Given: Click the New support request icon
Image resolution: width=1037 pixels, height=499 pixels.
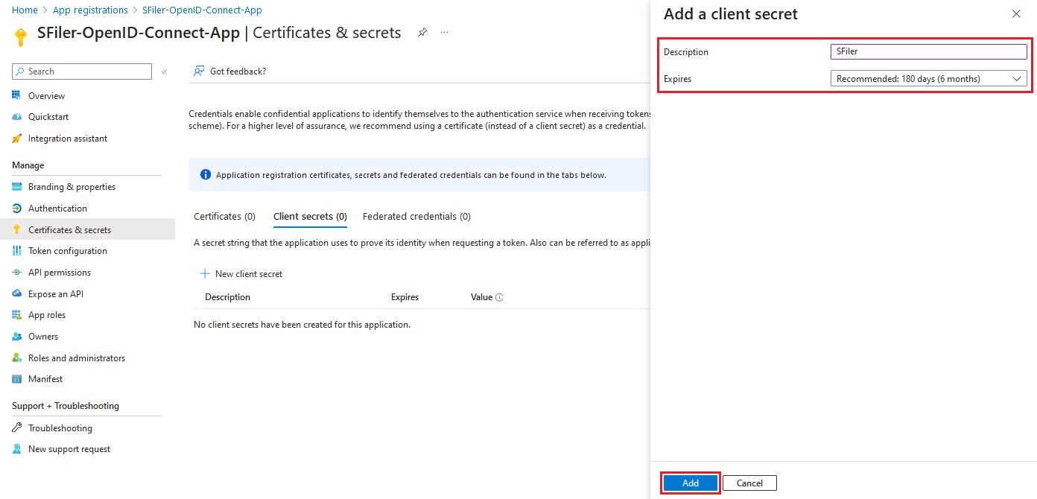Looking at the screenshot, I should coord(16,449).
